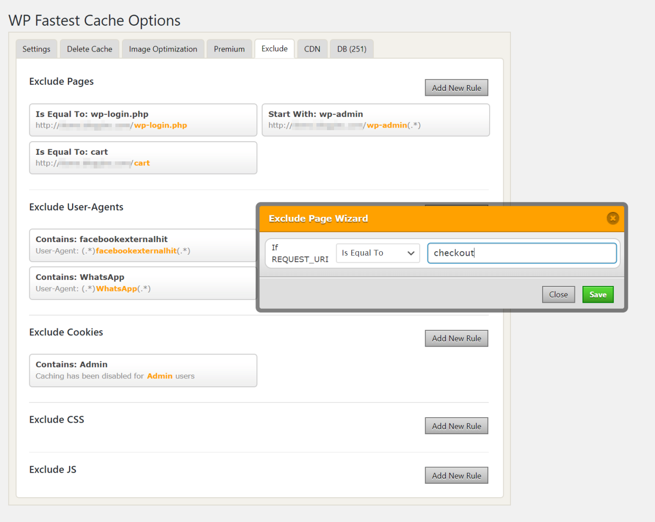Open the CDN tab
The width and height of the screenshot is (655, 522).
point(312,49)
